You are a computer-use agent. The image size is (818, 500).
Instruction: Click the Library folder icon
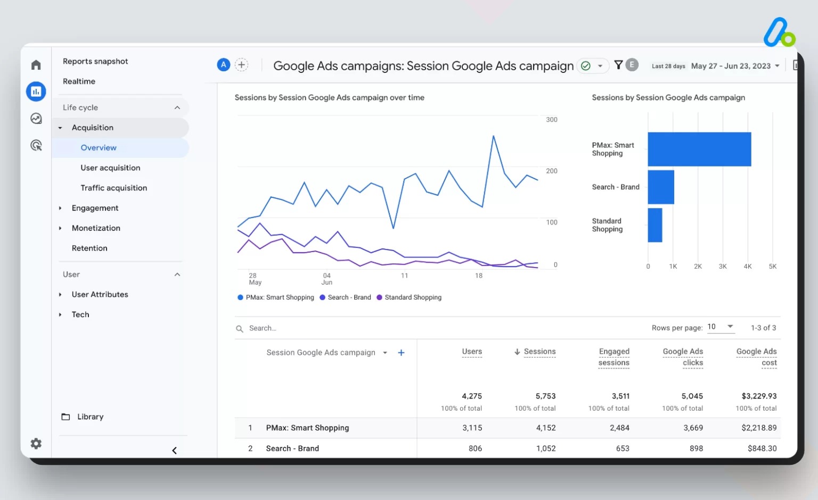(x=66, y=417)
